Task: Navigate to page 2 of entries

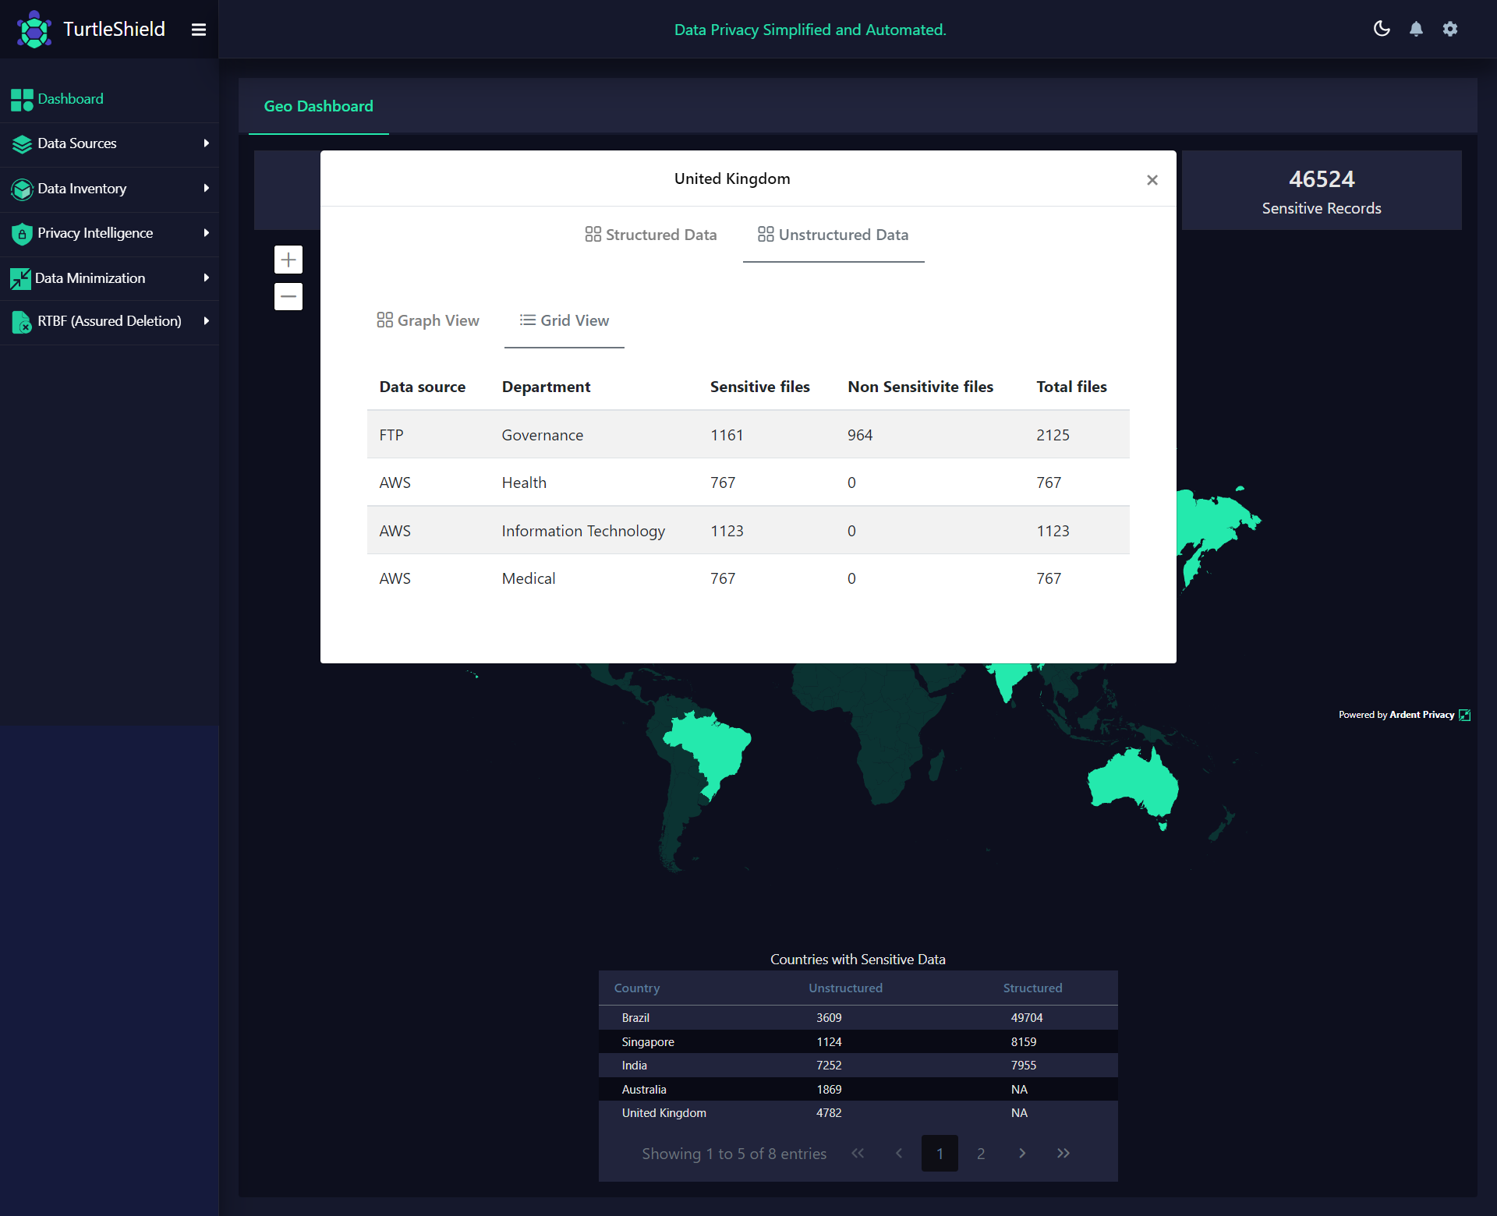Action: point(981,1153)
